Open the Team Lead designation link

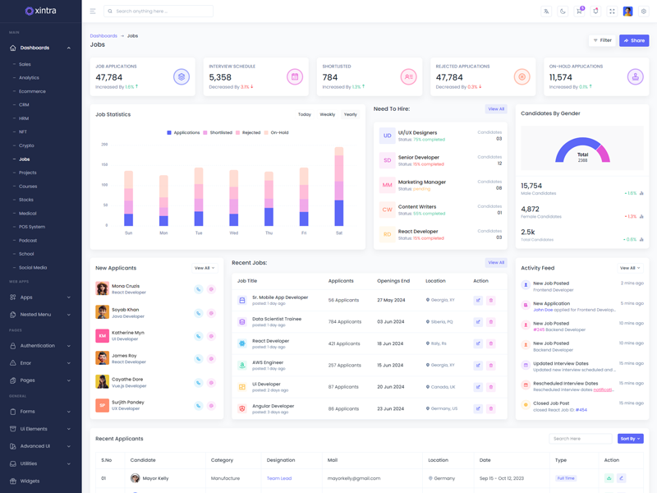tap(278, 478)
